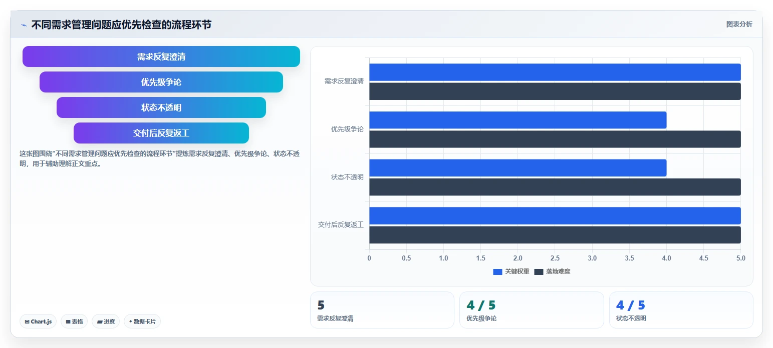The width and height of the screenshot is (773, 348).
Task: Open the data card showing 5 需求反复澄清
Action: click(382, 310)
